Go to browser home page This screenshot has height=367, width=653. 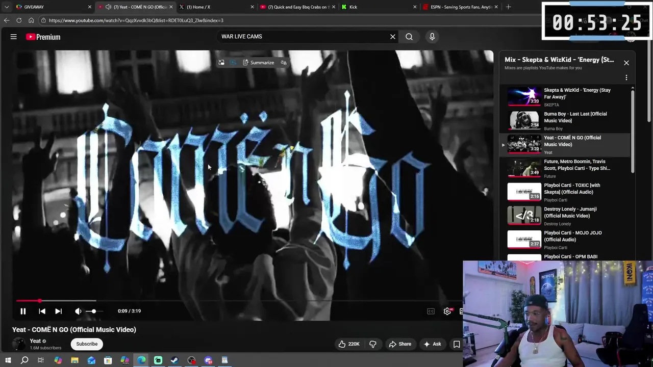31,20
